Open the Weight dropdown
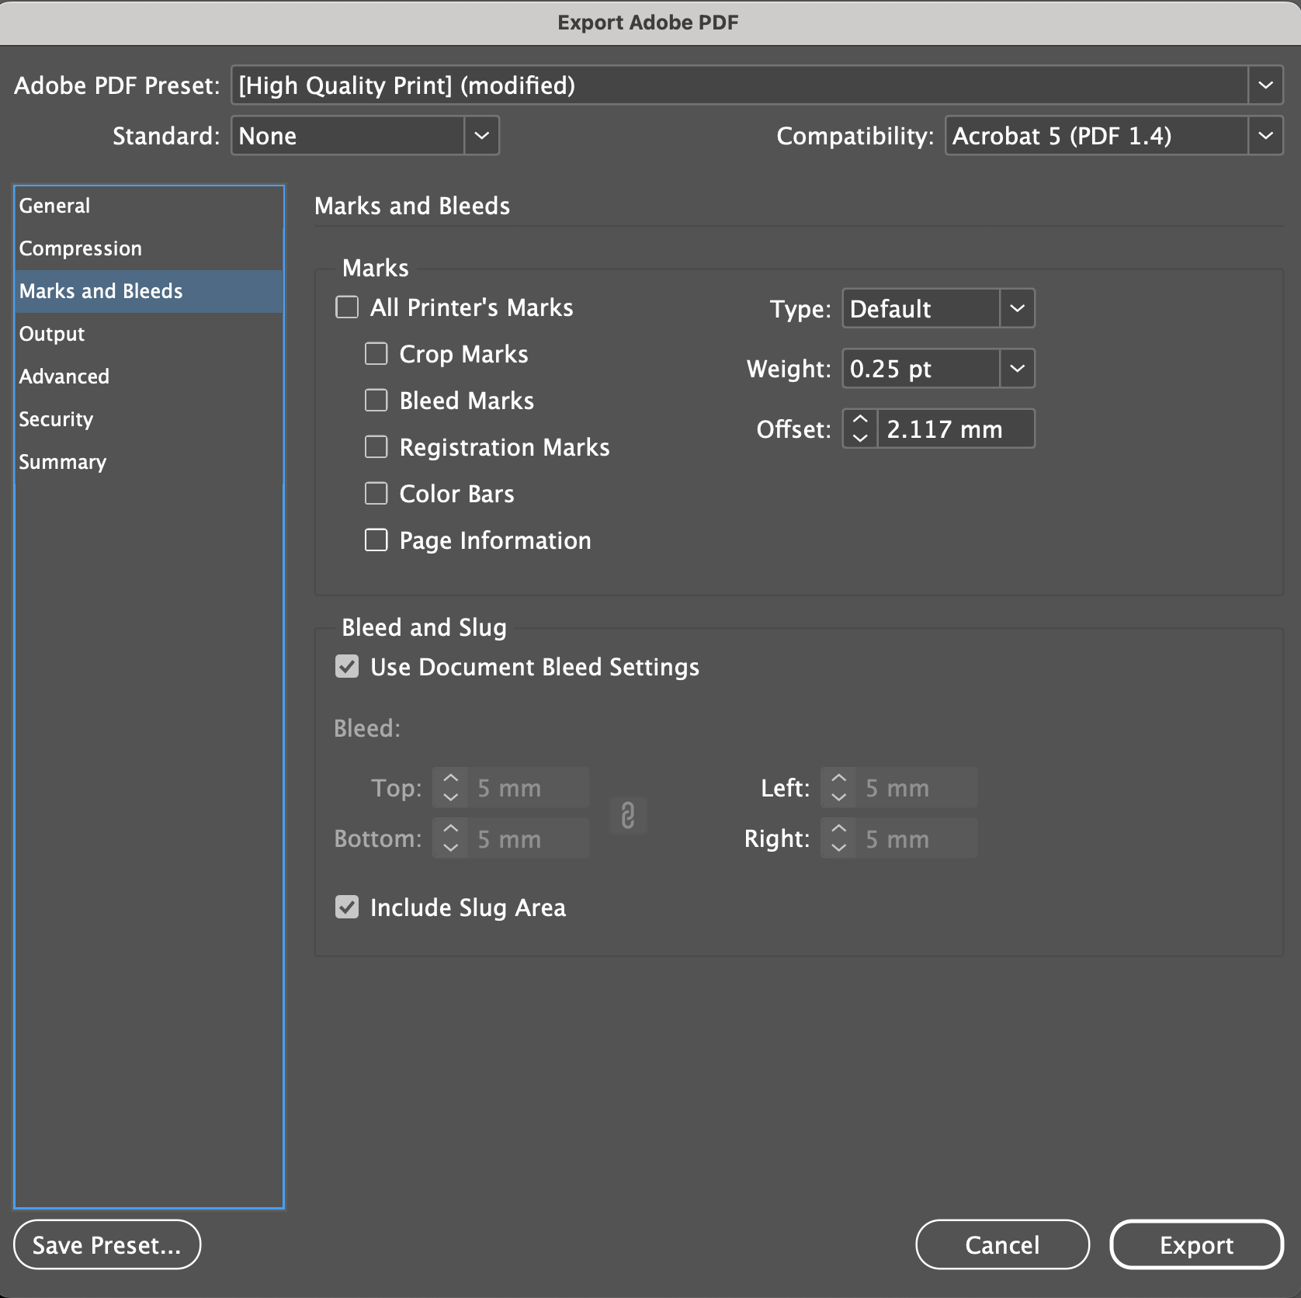Viewport: 1301px width, 1298px height. (x=1018, y=368)
